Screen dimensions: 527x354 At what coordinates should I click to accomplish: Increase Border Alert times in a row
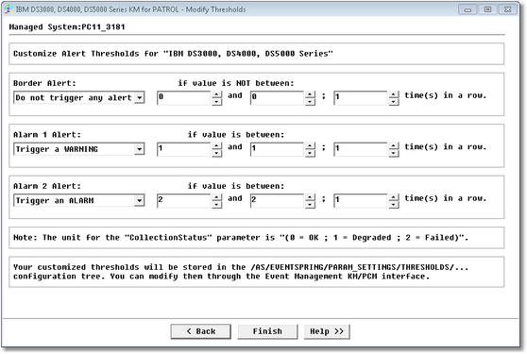tap(394, 94)
